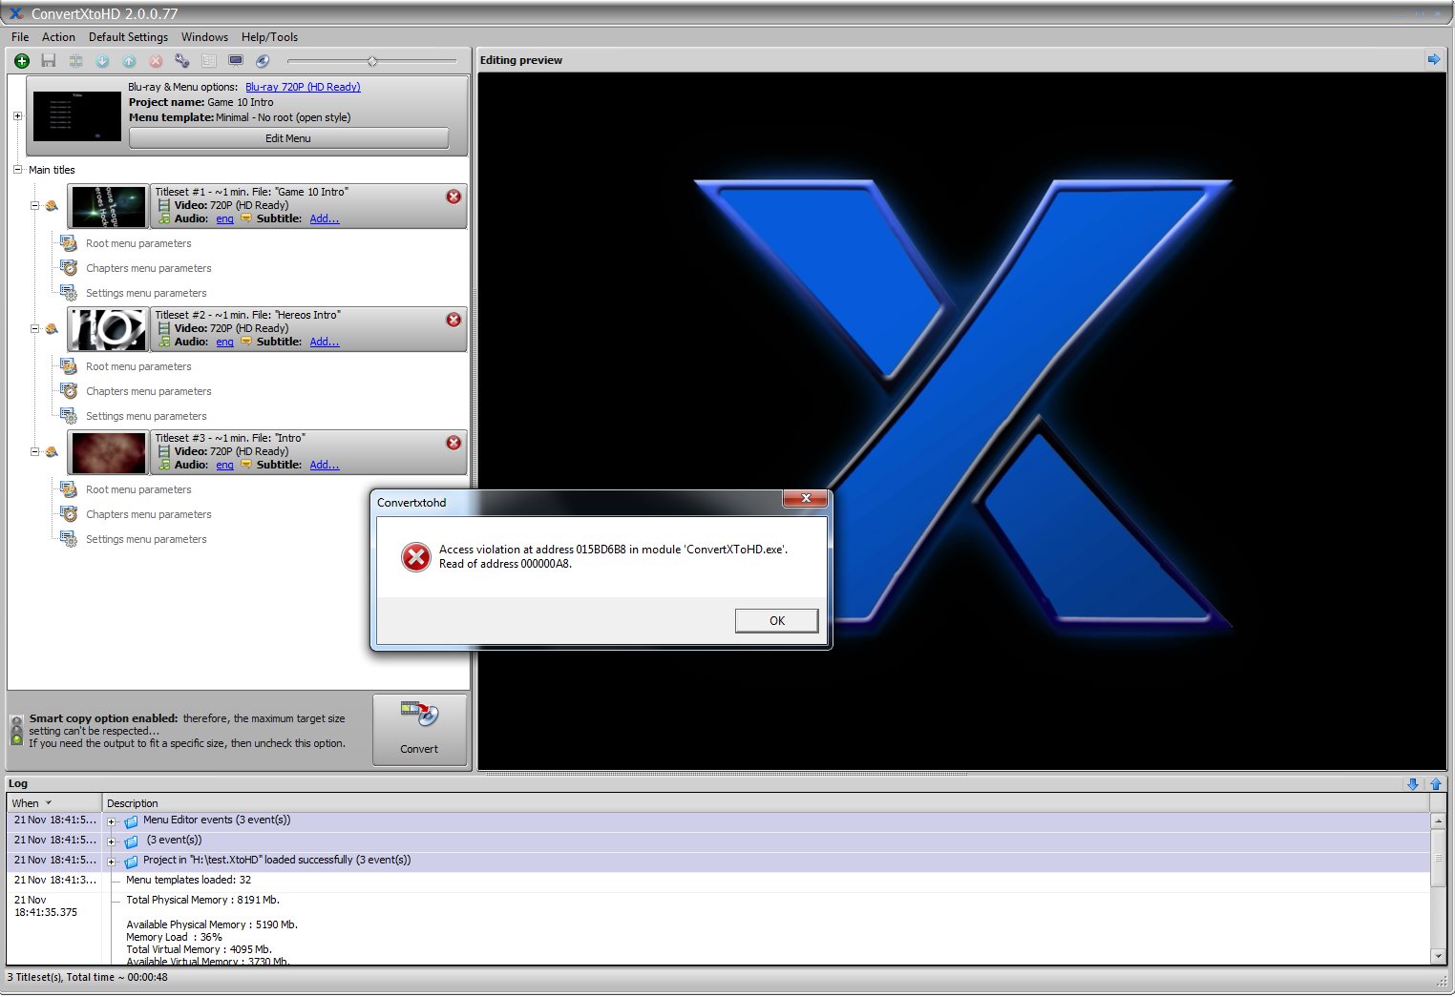
Task: Select Hereos Intro video thumbnail
Action: click(109, 329)
